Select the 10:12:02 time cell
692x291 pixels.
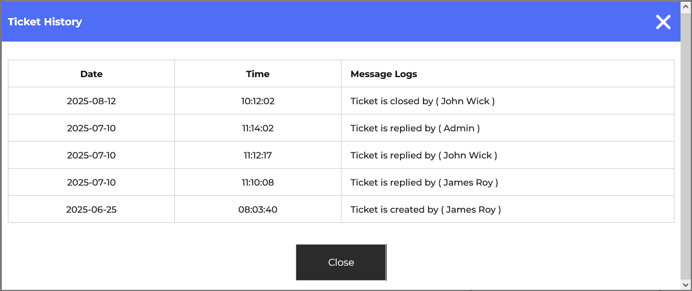[x=258, y=101]
